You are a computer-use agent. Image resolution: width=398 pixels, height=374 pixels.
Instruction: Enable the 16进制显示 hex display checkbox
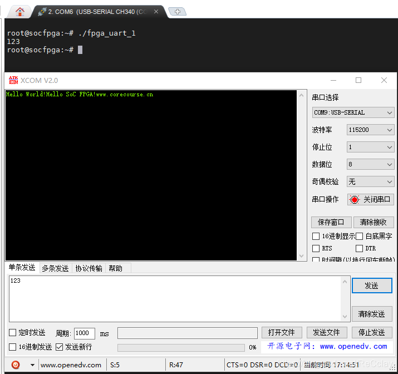click(x=316, y=236)
